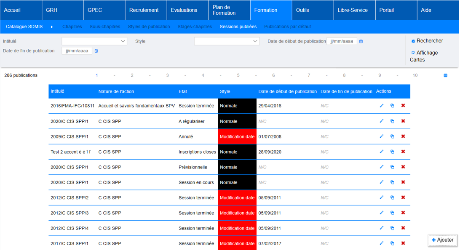The height and width of the screenshot is (251, 460).
Task: Edit the 2016/FMA-IFG/10811 publication with pencil icon
Action: point(382,106)
